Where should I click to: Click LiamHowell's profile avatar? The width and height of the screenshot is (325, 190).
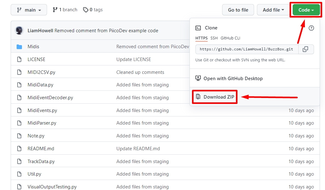tap(19, 30)
